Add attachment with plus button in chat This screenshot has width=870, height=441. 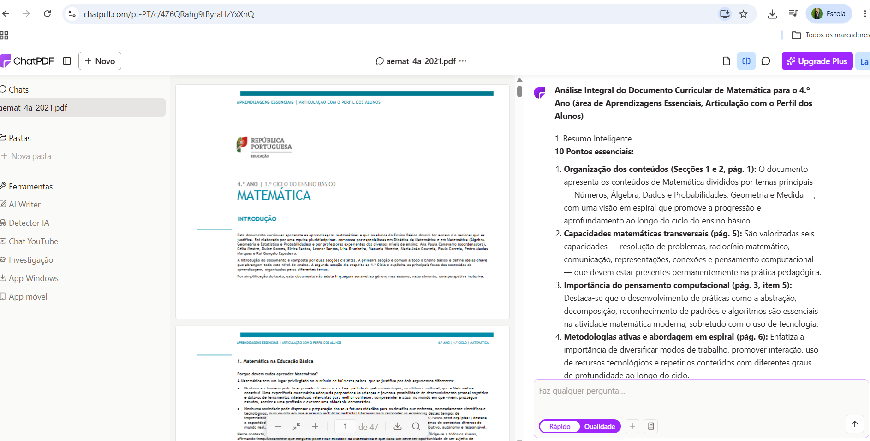(632, 426)
